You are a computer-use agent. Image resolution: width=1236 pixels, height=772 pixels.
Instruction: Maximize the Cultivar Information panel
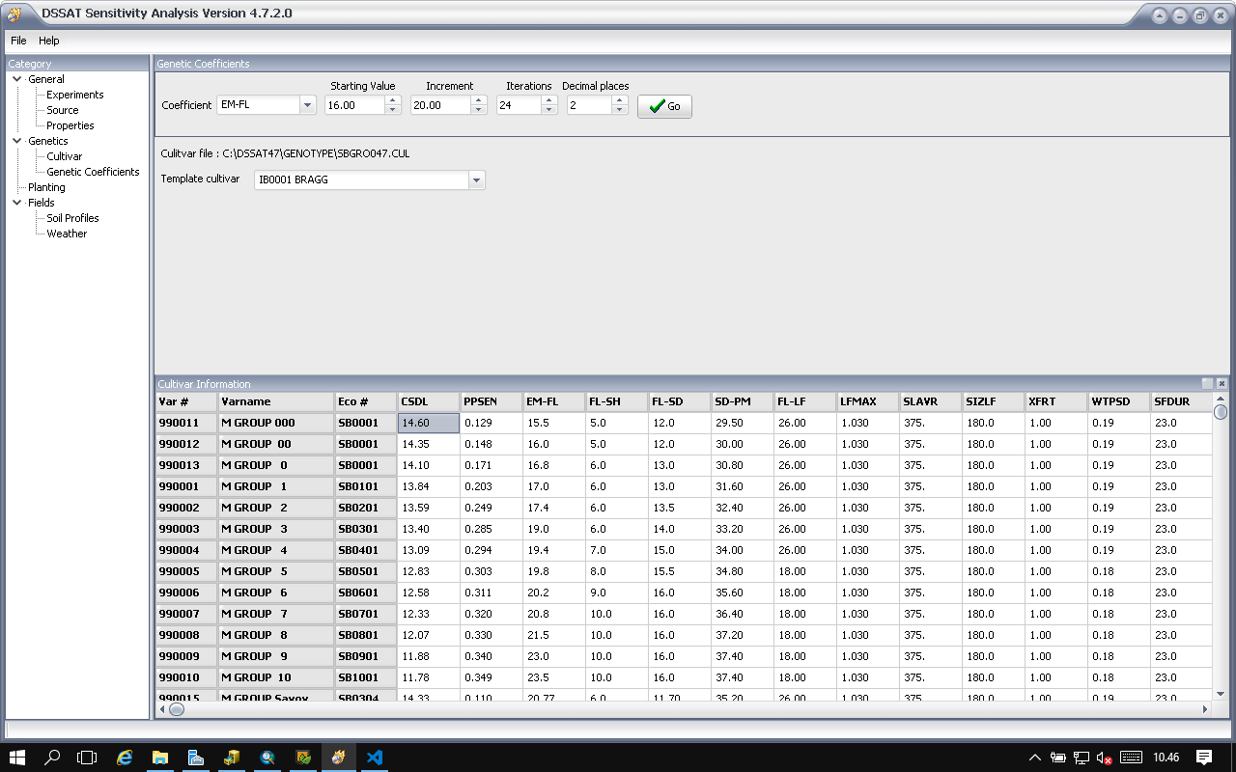coord(1207,383)
